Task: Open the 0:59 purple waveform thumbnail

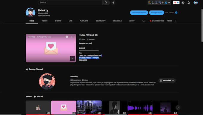Action: coord(140,108)
